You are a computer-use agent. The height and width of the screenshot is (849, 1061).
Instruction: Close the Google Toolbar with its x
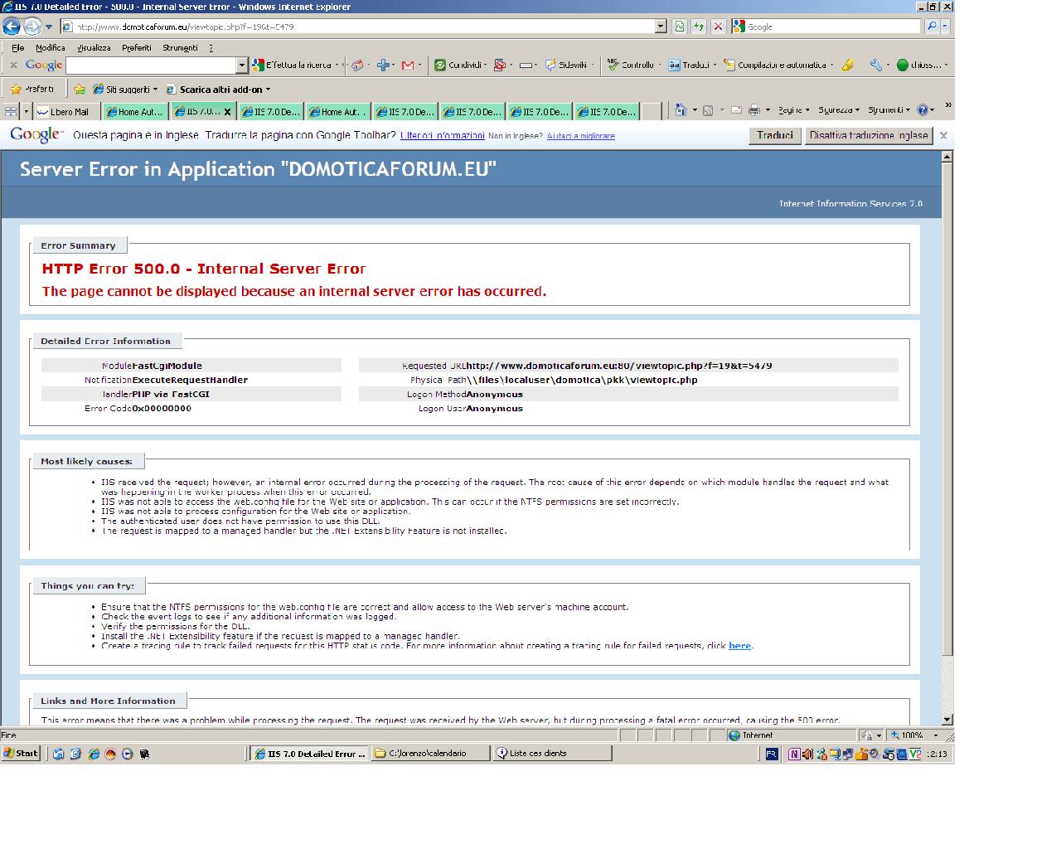tap(13, 65)
